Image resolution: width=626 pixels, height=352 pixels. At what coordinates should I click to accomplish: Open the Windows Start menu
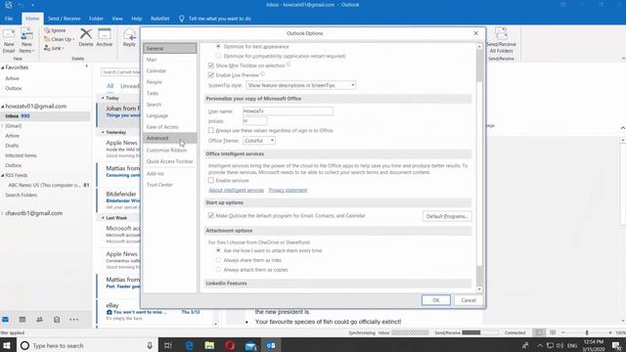point(7,345)
